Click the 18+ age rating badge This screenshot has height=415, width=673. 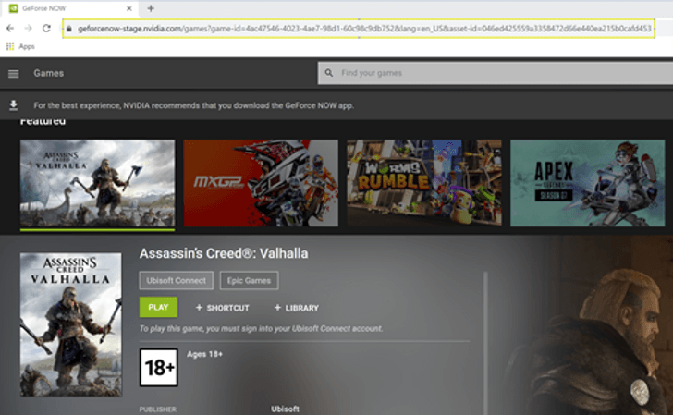158,367
